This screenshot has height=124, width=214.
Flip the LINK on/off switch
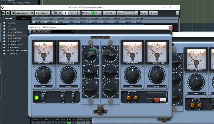coord(73,97)
